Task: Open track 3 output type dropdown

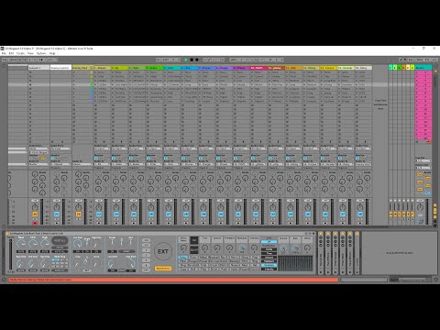Action: (x=137, y=164)
